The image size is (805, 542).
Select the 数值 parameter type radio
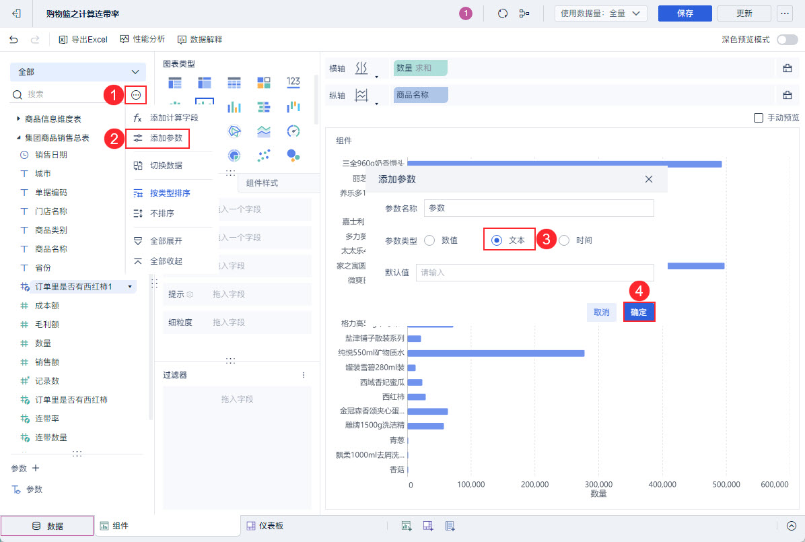click(x=429, y=240)
